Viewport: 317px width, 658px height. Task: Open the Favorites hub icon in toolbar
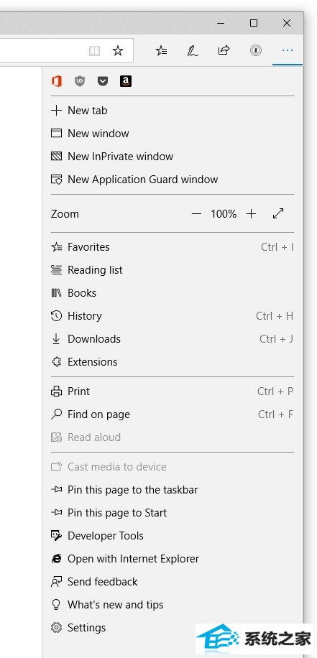[x=161, y=51]
